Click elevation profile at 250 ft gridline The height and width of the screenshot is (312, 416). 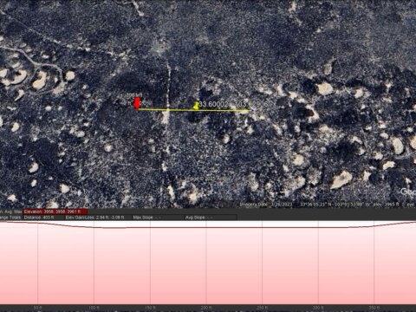pos(262,228)
